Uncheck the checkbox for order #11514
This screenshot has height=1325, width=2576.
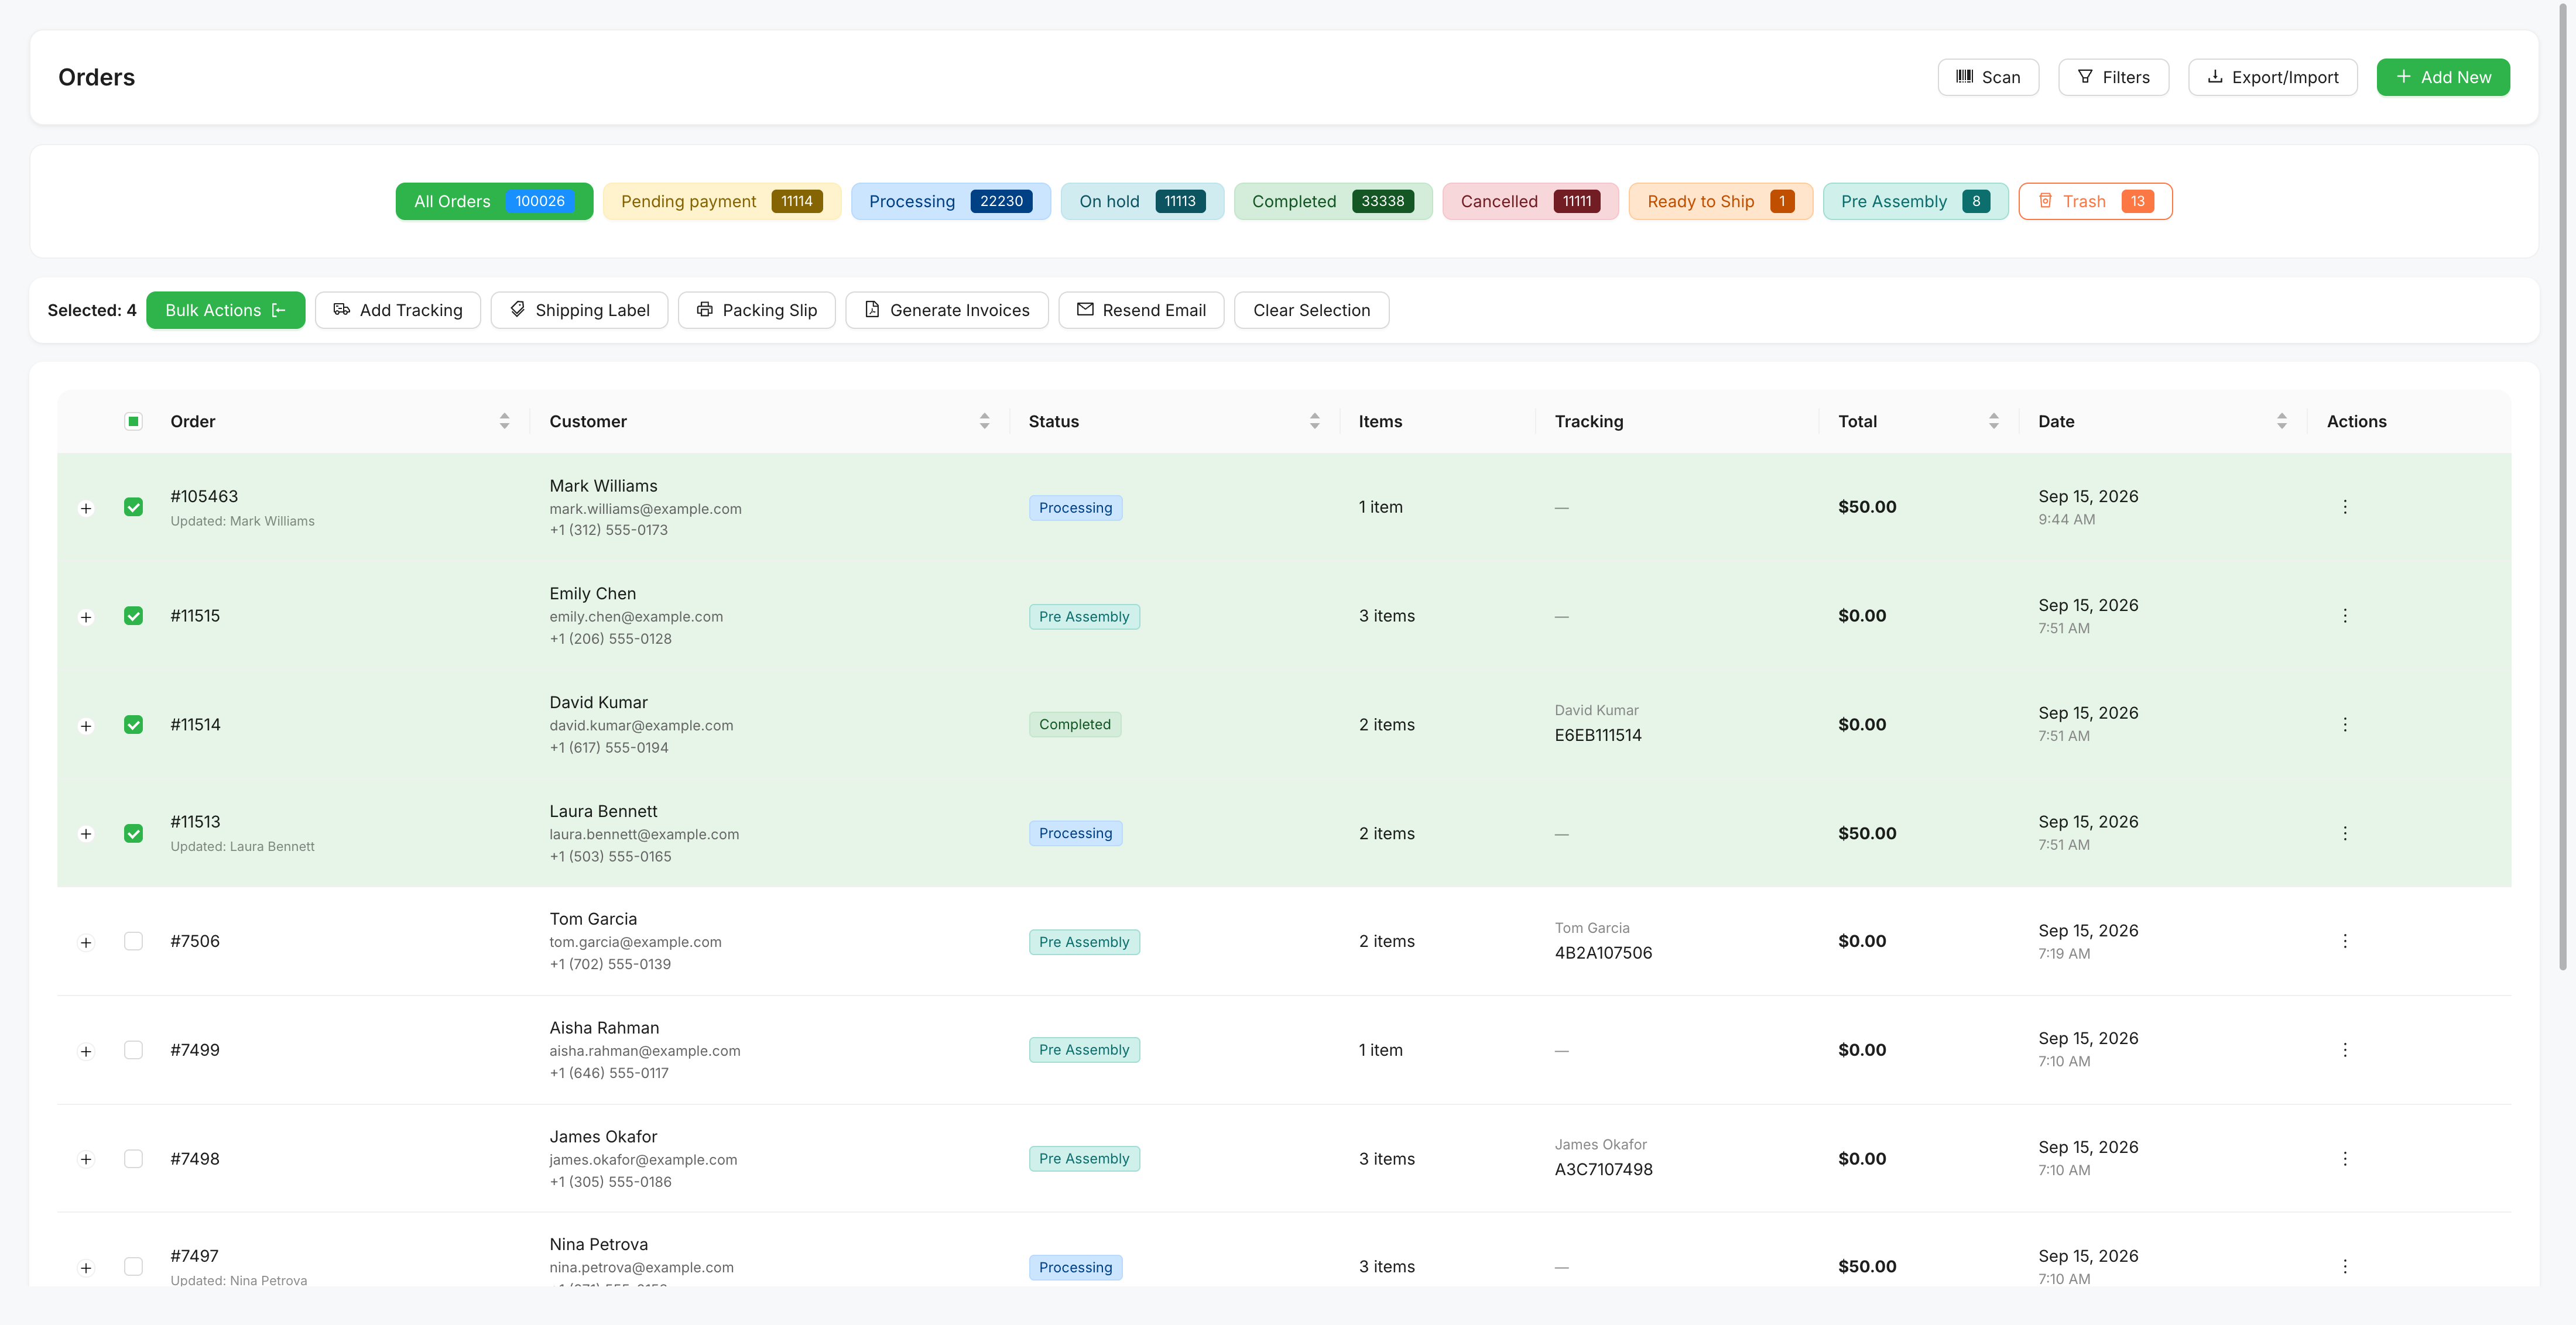coord(133,724)
